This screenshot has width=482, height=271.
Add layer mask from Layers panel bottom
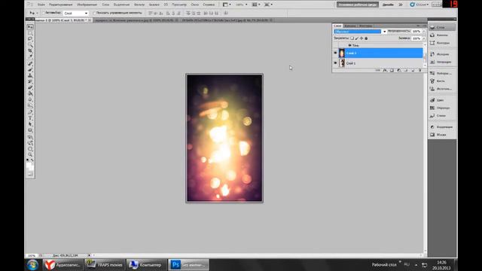pos(392,70)
